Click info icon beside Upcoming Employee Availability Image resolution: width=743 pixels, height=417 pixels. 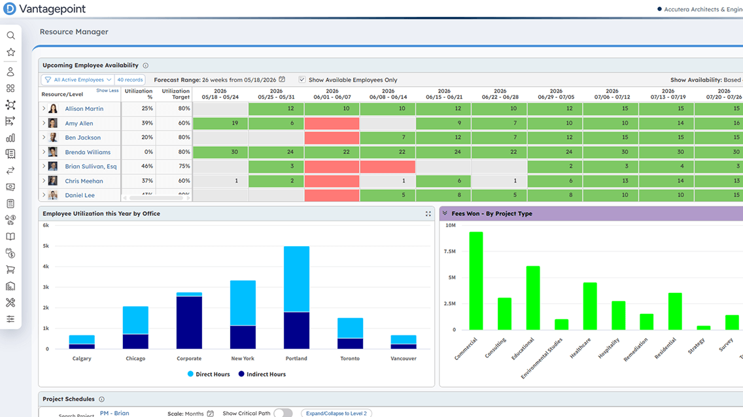click(145, 66)
